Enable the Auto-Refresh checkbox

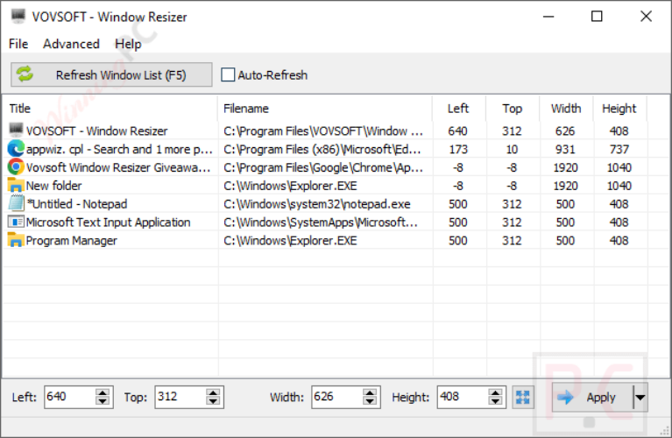[x=228, y=74]
